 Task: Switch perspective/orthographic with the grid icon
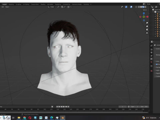[x=147, y=33]
